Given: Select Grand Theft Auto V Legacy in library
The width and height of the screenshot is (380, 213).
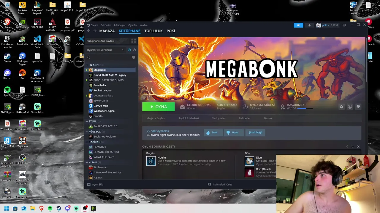Looking at the screenshot, I should 110,75.
